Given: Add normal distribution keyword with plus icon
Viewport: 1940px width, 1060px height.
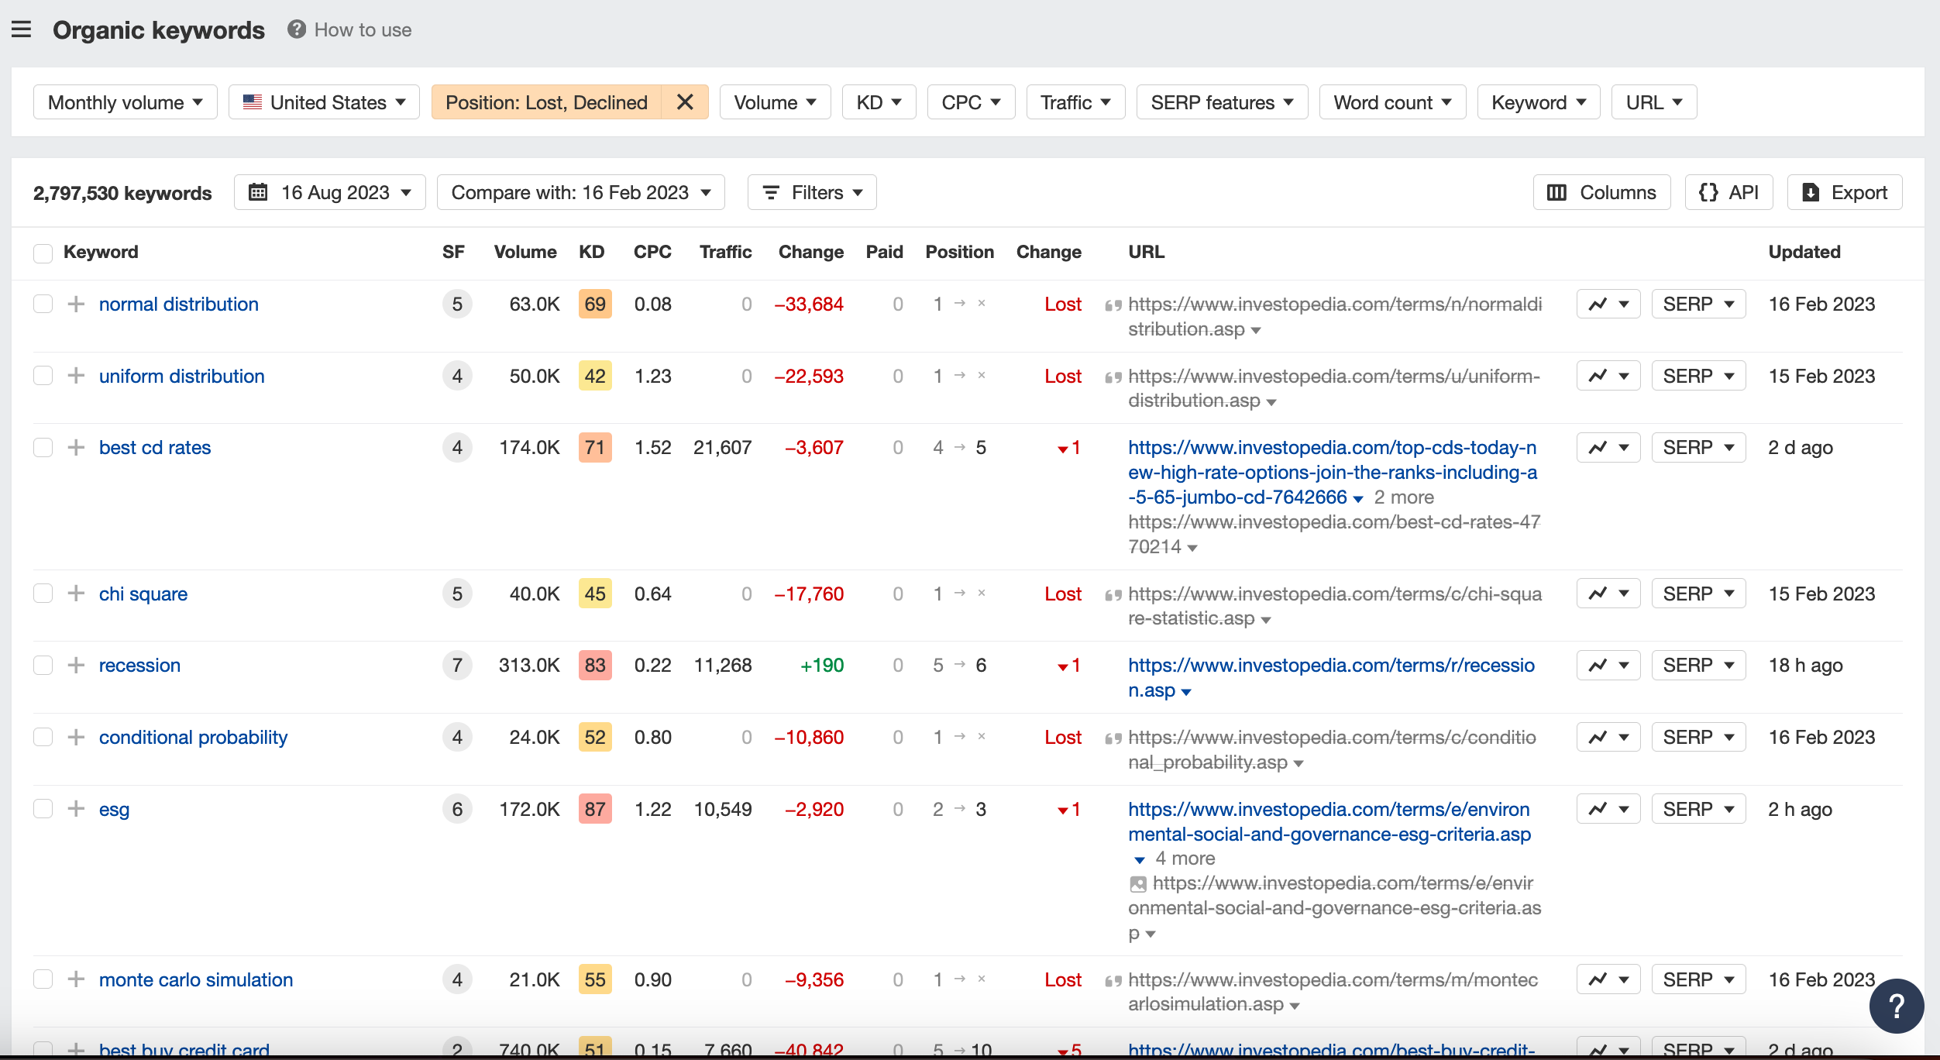Looking at the screenshot, I should tap(76, 304).
